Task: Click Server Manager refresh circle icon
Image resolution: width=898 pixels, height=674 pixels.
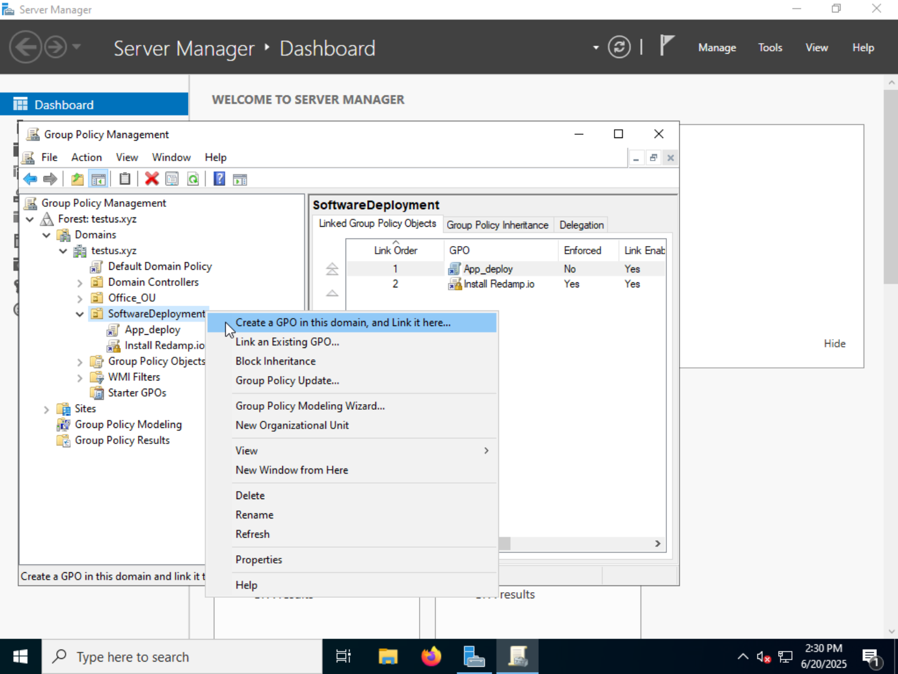Action: click(x=619, y=47)
